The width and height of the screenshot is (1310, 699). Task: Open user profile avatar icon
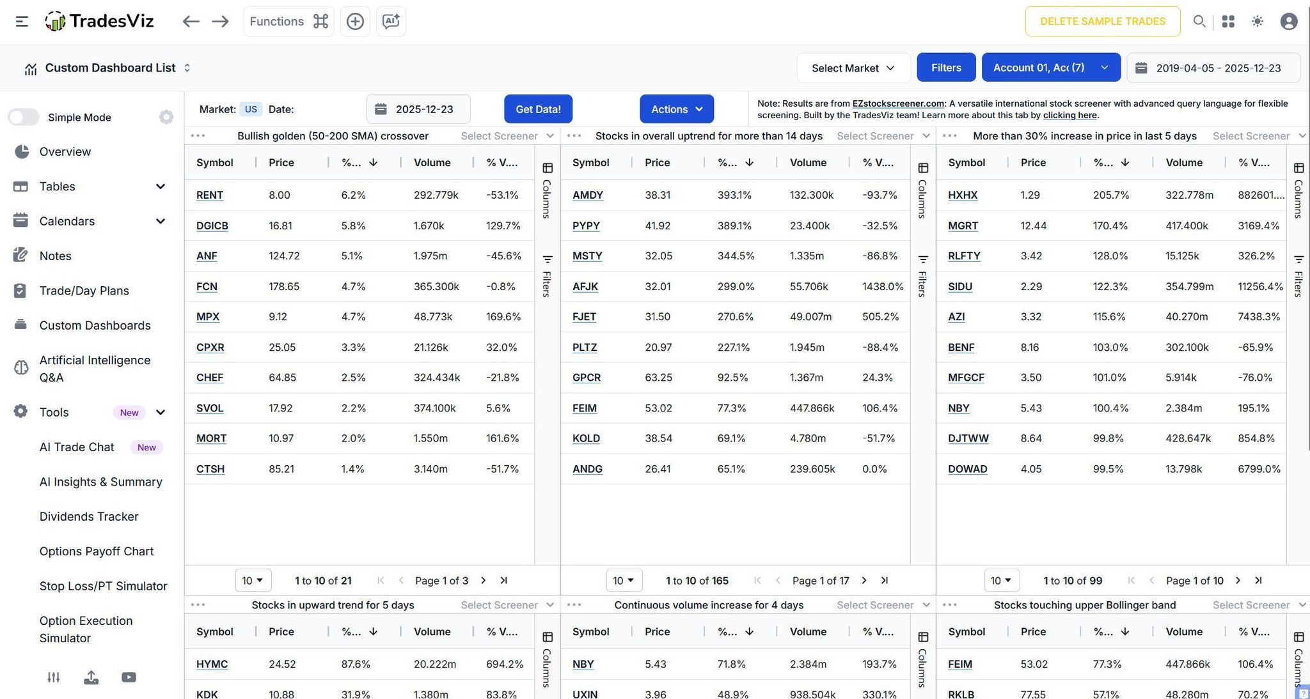point(1288,21)
